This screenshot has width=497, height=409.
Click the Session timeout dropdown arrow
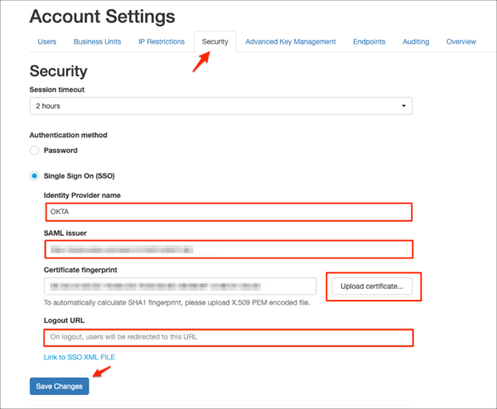point(403,106)
